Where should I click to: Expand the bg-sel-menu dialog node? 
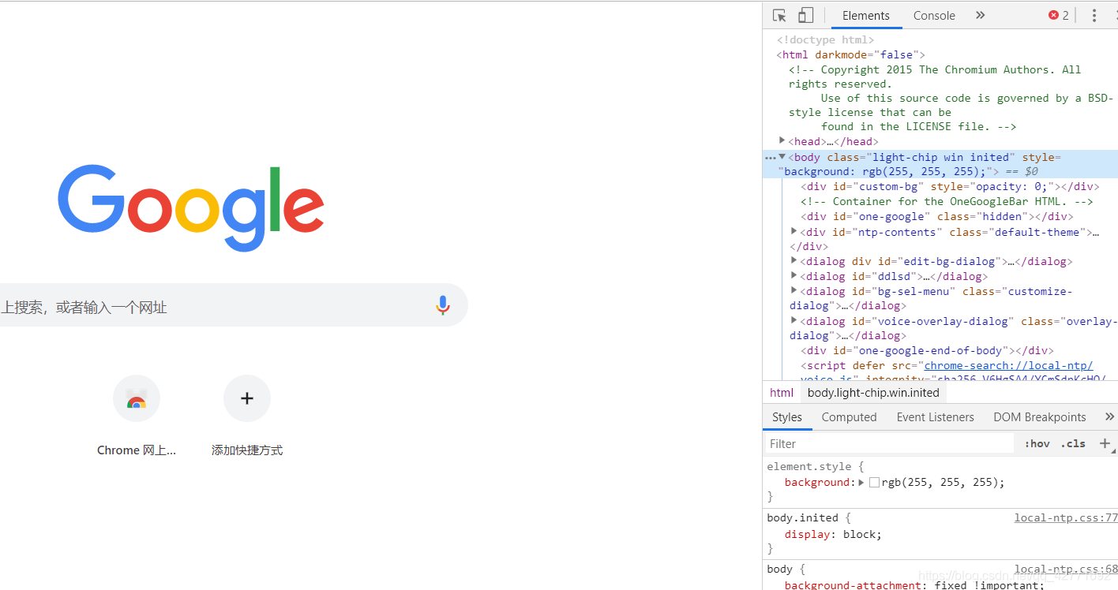click(794, 290)
